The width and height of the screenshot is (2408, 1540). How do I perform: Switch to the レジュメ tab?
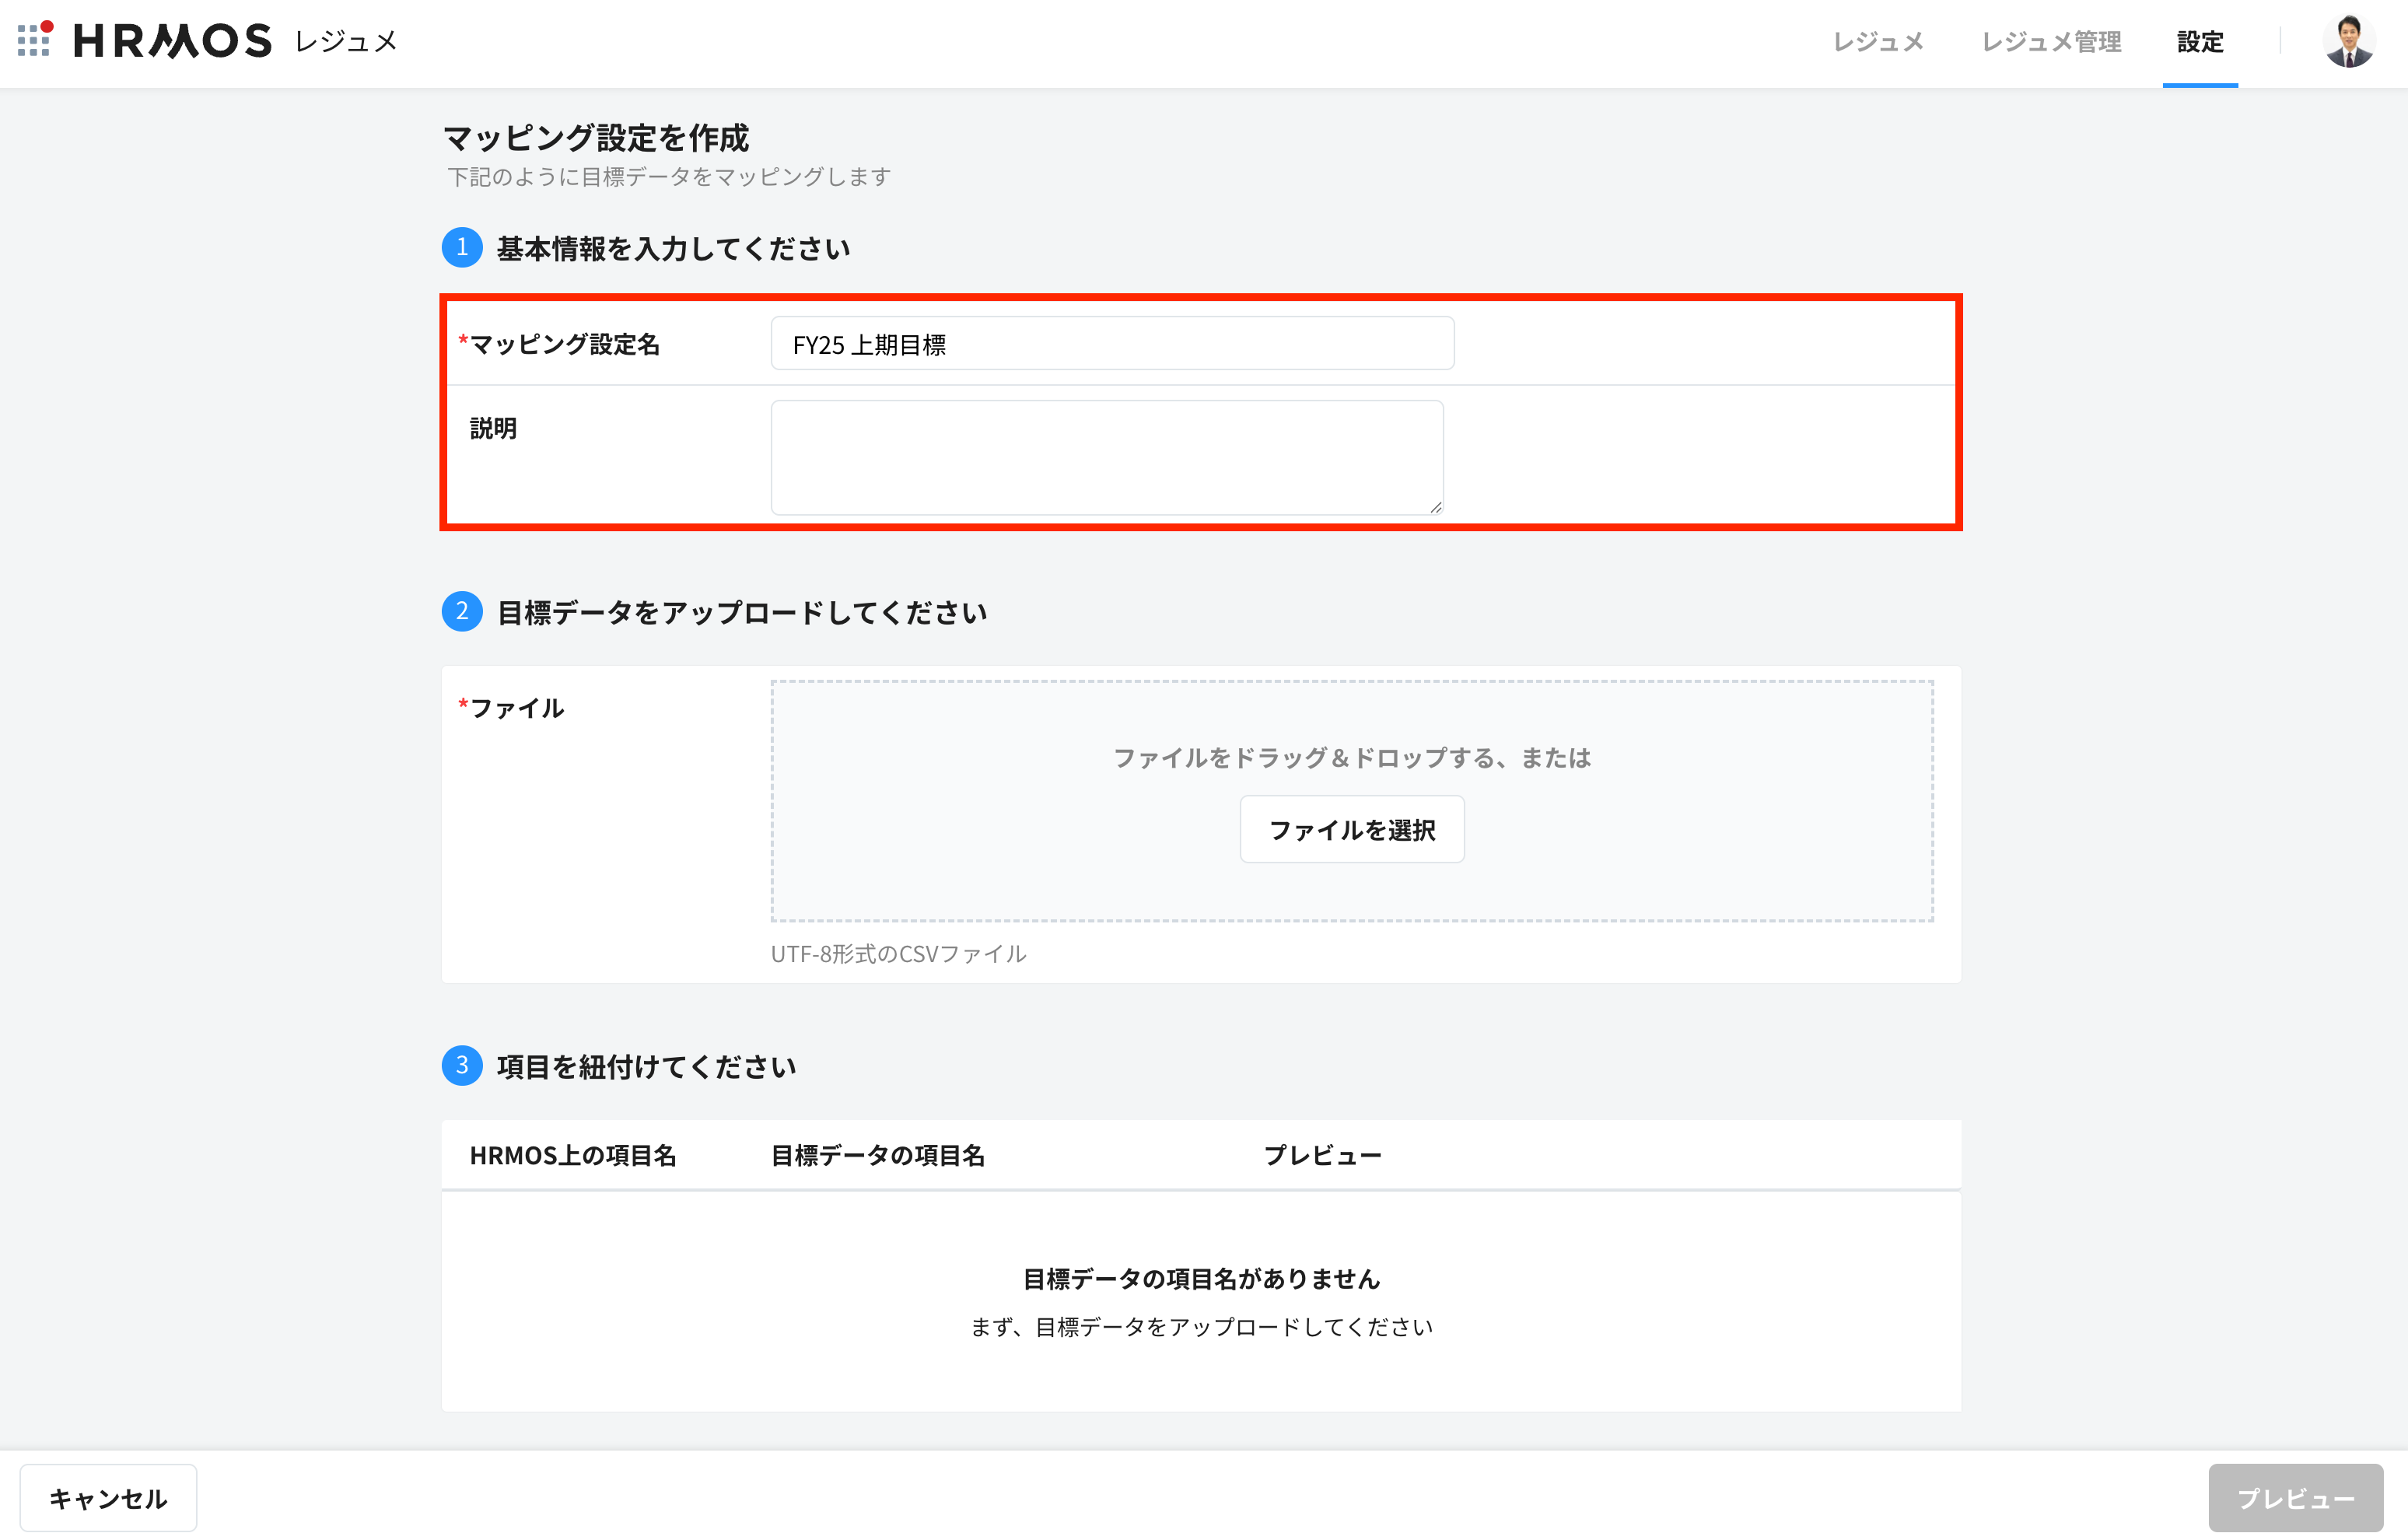click(x=1878, y=42)
